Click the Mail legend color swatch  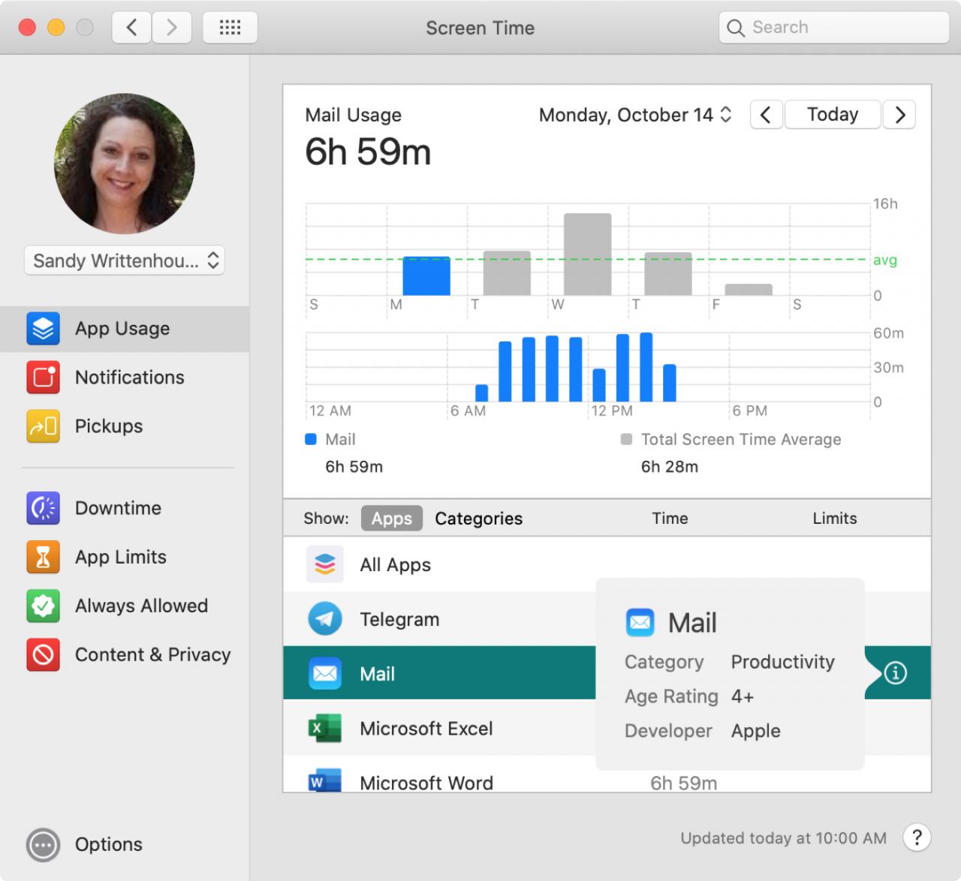pyautogui.click(x=311, y=440)
